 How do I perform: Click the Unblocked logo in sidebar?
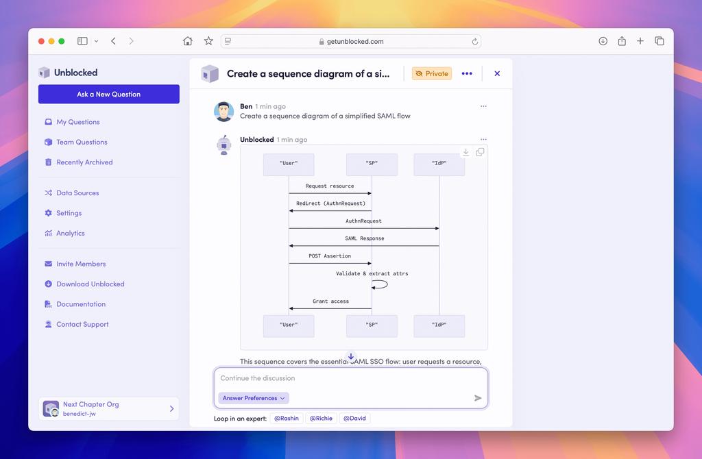click(68, 73)
